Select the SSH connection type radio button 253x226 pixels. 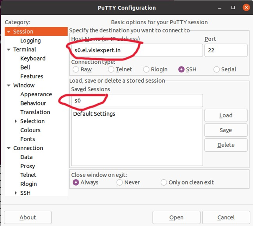[x=181, y=70]
